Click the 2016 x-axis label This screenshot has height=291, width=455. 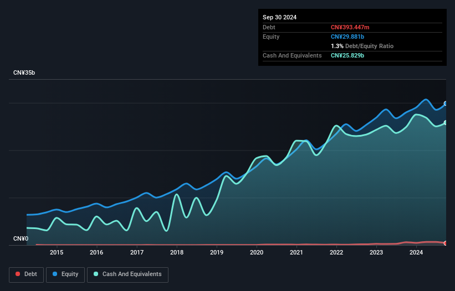tap(96, 252)
